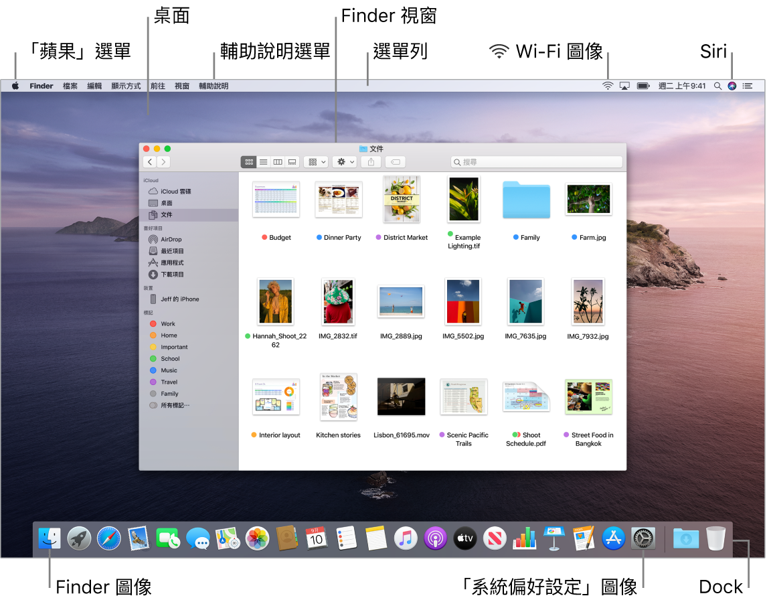The width and height of the screenshot is (767, 602).
Task: Open Spotlight search in the menu bar
Action: [x=716, y=86]
